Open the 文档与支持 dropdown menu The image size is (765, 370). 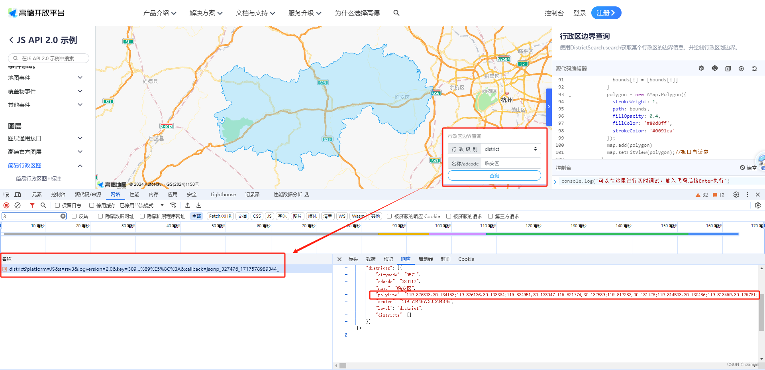pyautogui.click(x=255, y=13)
